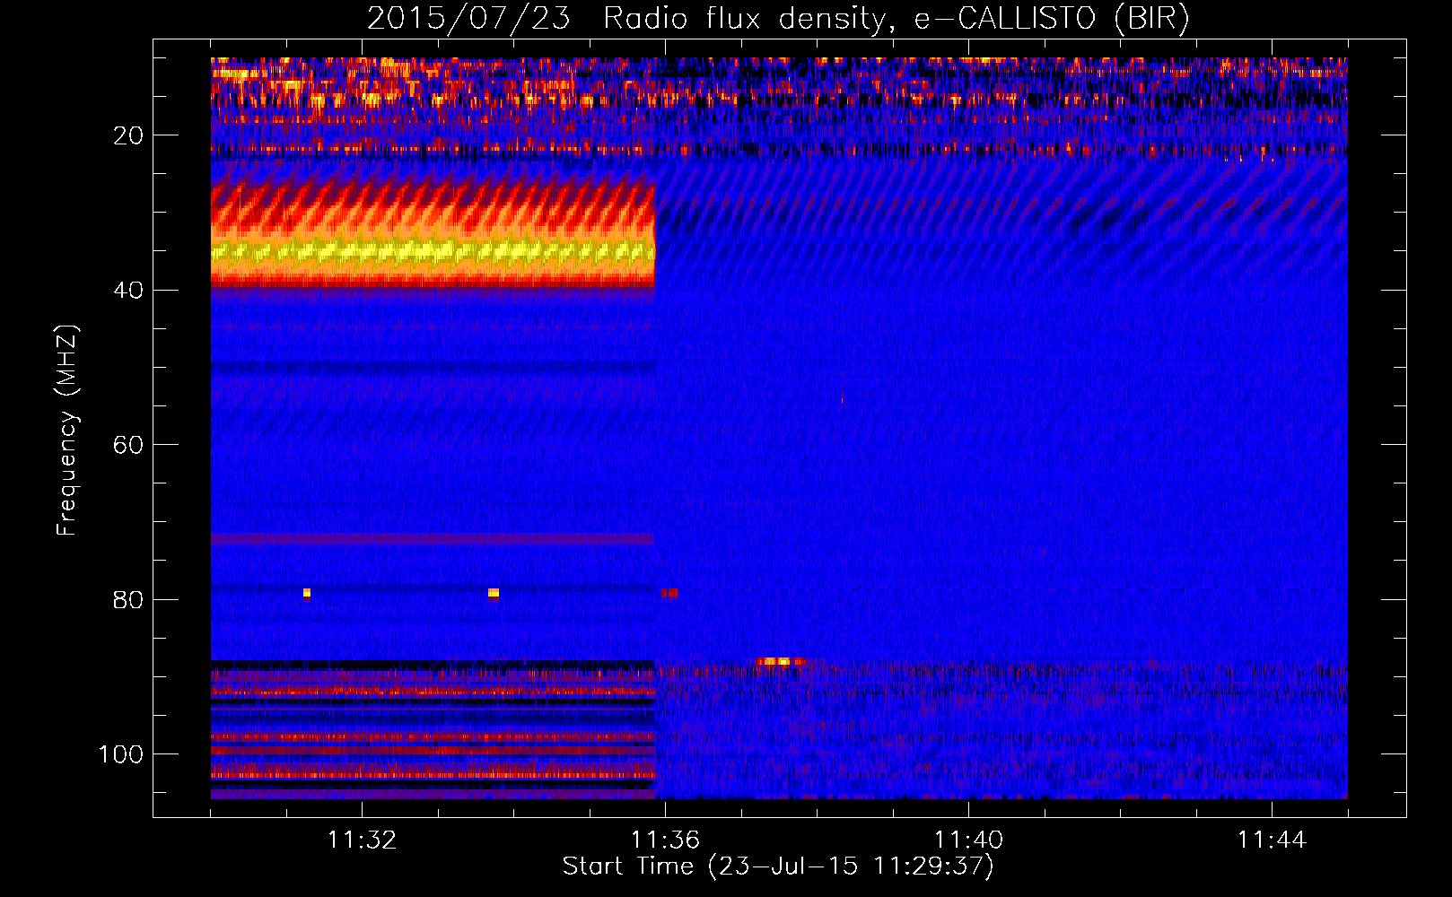Click the 11:40 time tick label
Image resolution: width=1452 pixels, height=897 pixels.
pos(968,840)
